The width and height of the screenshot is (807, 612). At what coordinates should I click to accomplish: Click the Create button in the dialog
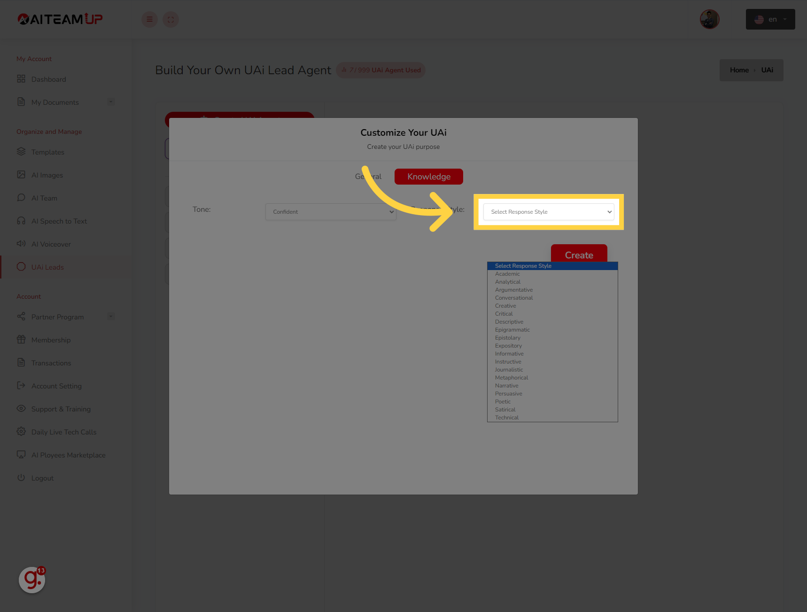pyautogui.click(x=579, y=255)
